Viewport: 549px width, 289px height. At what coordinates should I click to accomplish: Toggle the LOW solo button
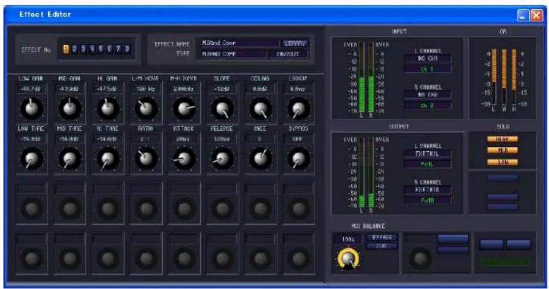click(502, 162)
